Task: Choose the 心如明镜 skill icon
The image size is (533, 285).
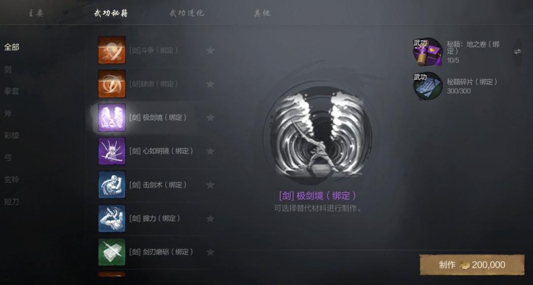Action: click(112, 151)
